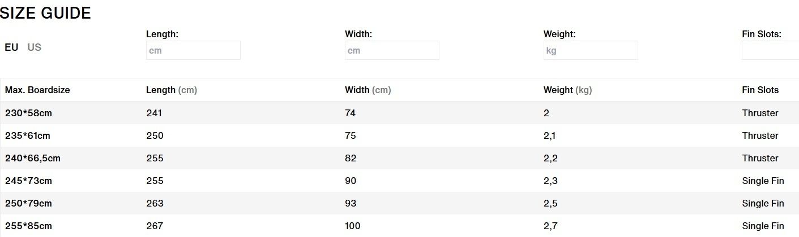
Task: Click the 267 length value cell
Action: [155, 226]
